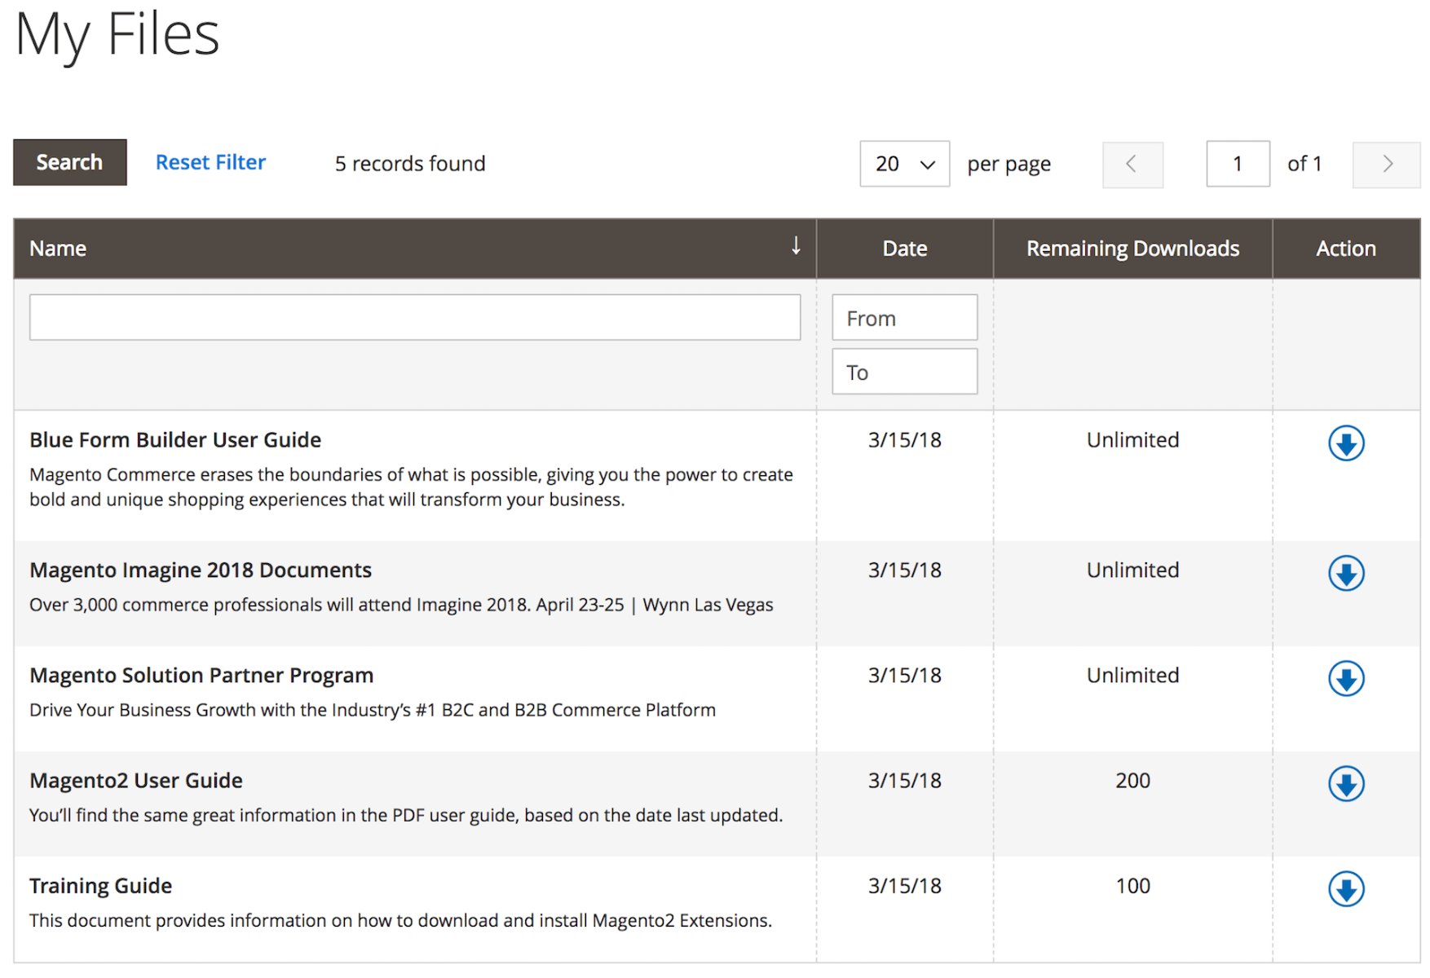The image size is (1430, 978).
Task: Download the Magento2 User Guide
Action: (1346, 784)
